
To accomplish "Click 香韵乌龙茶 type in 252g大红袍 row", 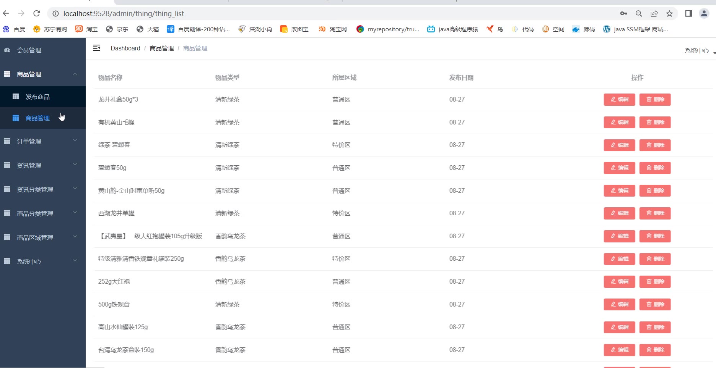I will [230, 281].
